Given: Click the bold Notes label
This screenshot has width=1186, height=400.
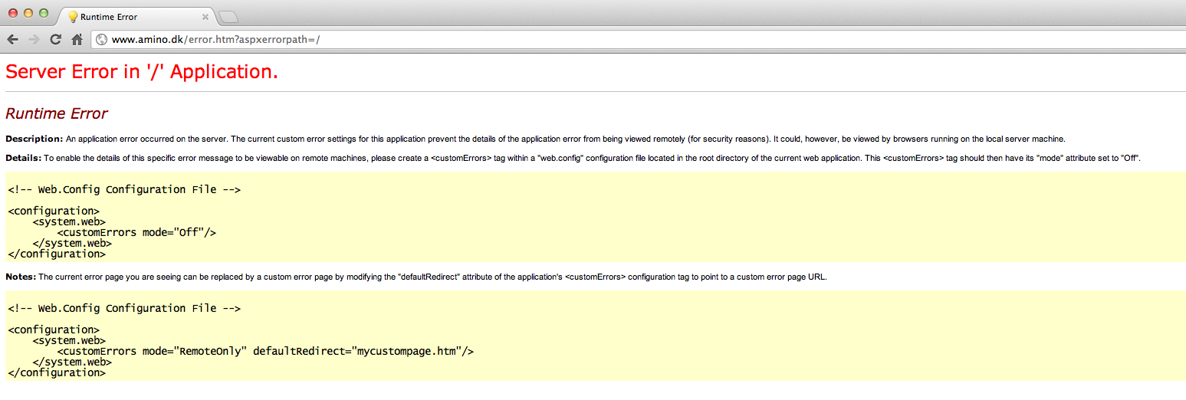Looking at the screenshot, I should [x=21, y=277].
